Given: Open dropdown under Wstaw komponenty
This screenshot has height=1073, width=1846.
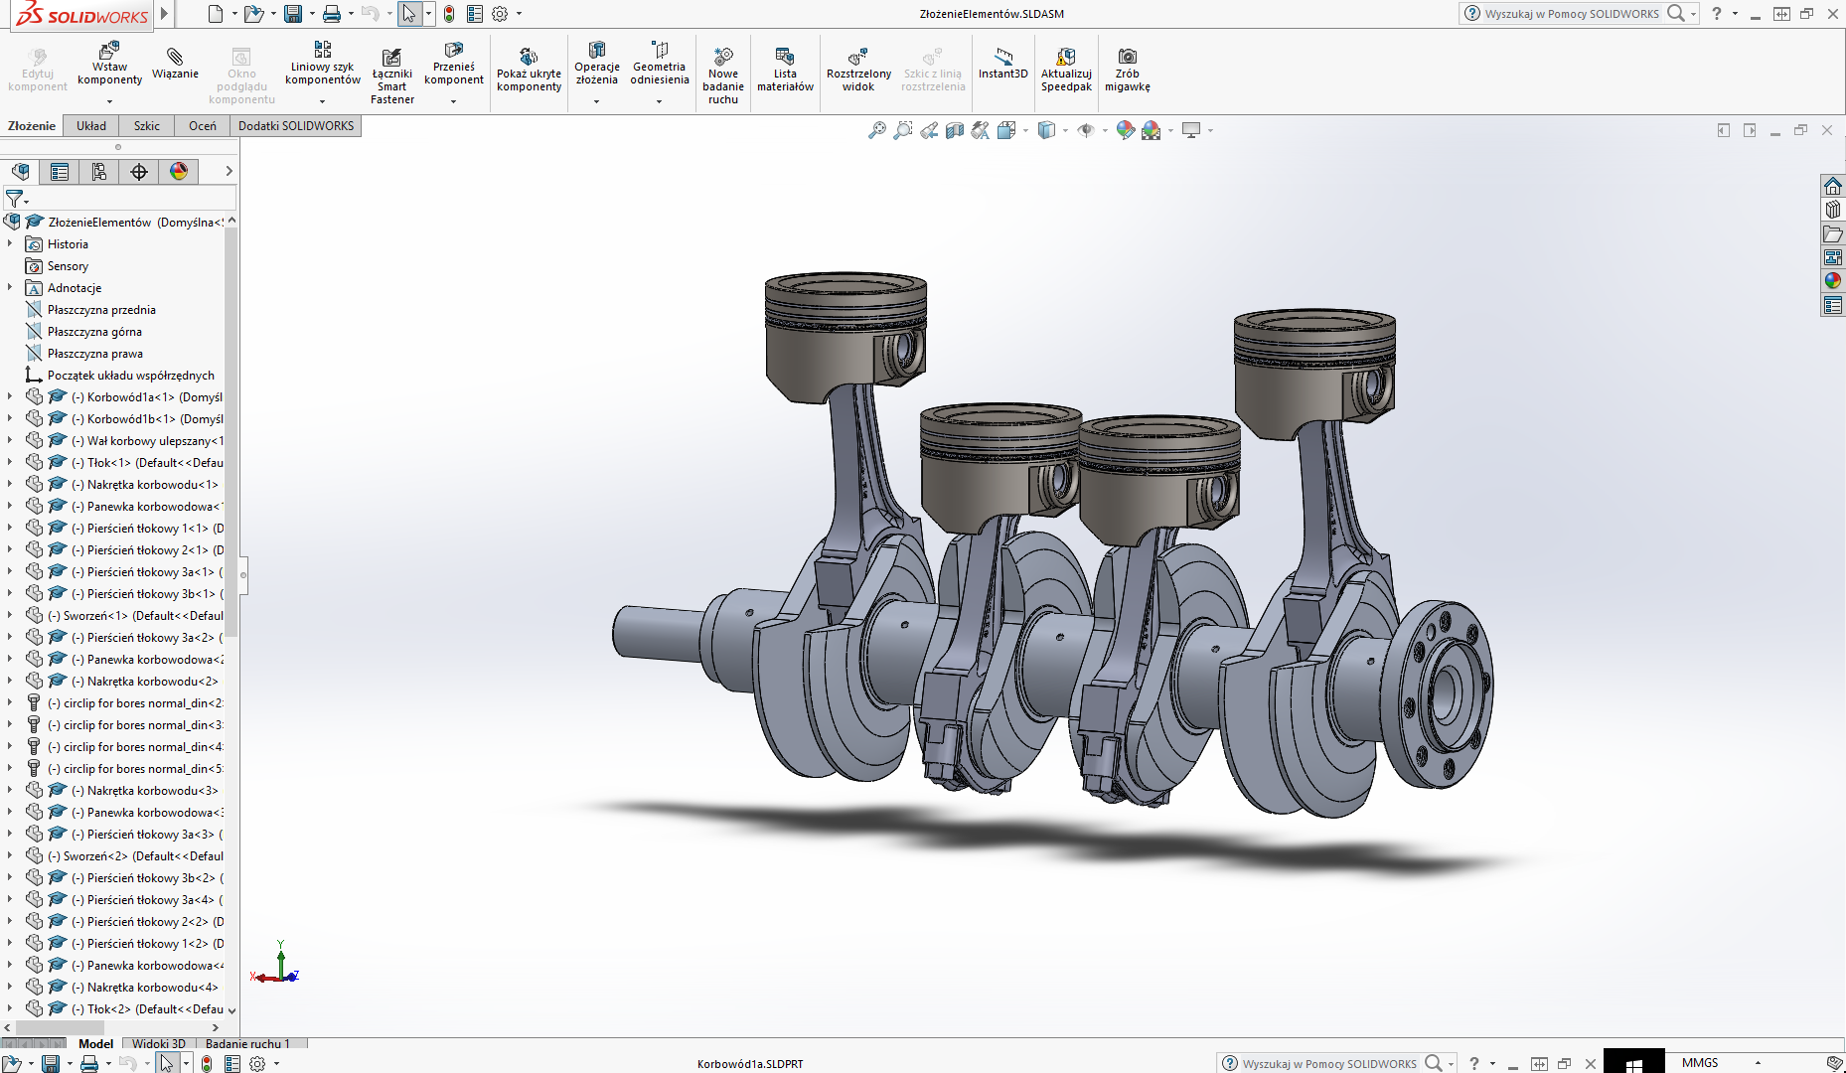Looking at the screenshot, I should click(x=109, y=101).
